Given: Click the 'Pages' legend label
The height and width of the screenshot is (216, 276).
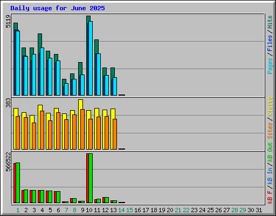Looking at the screenshot, I should click(270, 66).
